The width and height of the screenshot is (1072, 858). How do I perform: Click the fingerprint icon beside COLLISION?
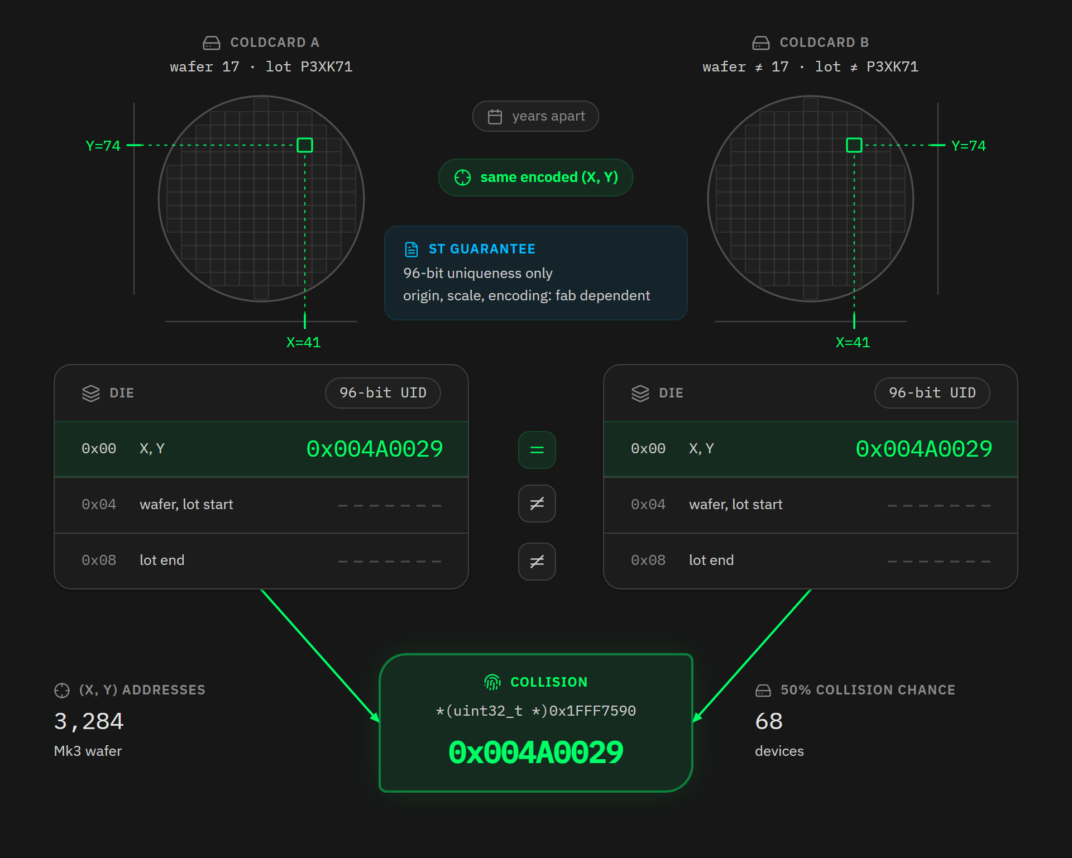coord(492,682)
